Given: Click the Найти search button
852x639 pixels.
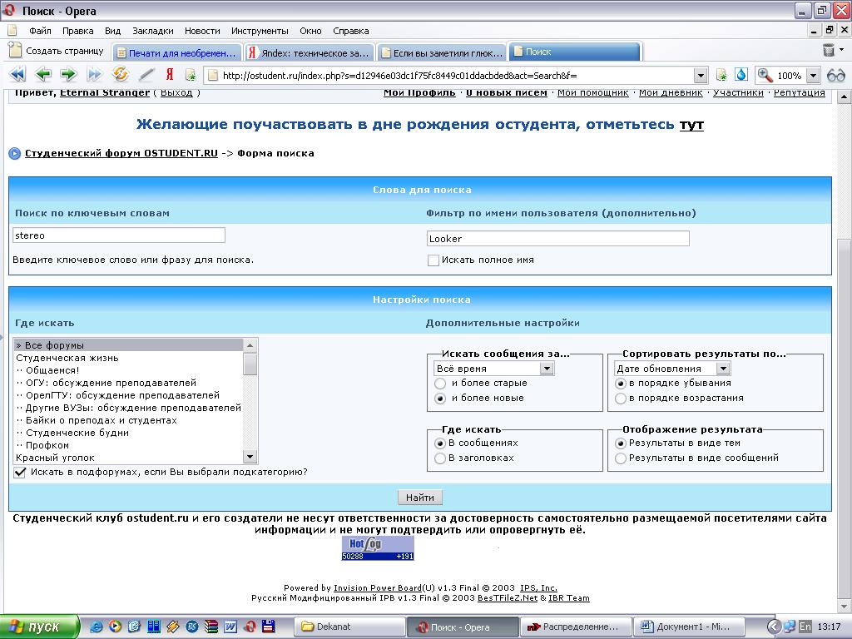Looking at the screenshot, I should tap(420, 498).
